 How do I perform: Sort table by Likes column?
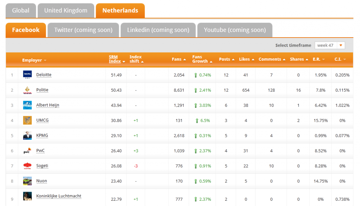[x=246, y=59]
